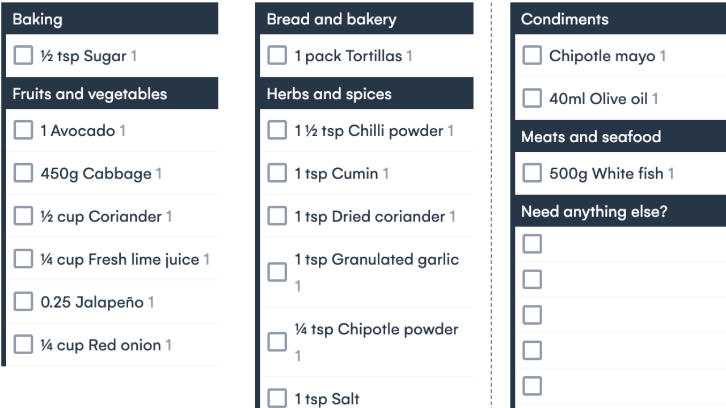Mark 450g Cabbage as bought
Viewport: 726px width, 408px height.
(x=23, y=173)
